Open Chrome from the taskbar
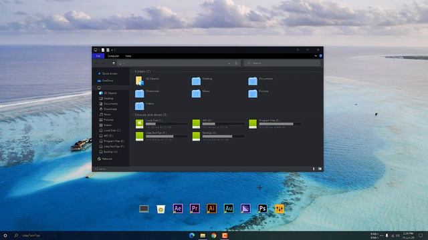 [214, 235]
